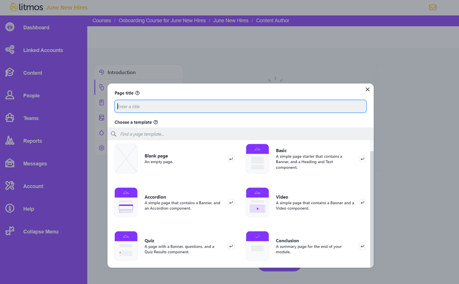Select the Basic template thumbnail
459x284 pixels.
[257, 158]
